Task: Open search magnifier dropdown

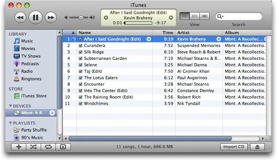Action: pos(220,16)
